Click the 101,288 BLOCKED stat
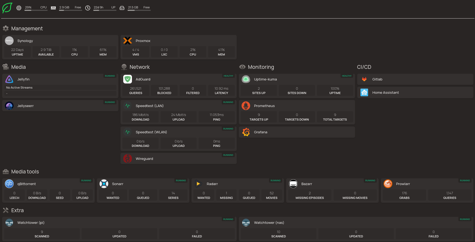 (x=164, y=91)
